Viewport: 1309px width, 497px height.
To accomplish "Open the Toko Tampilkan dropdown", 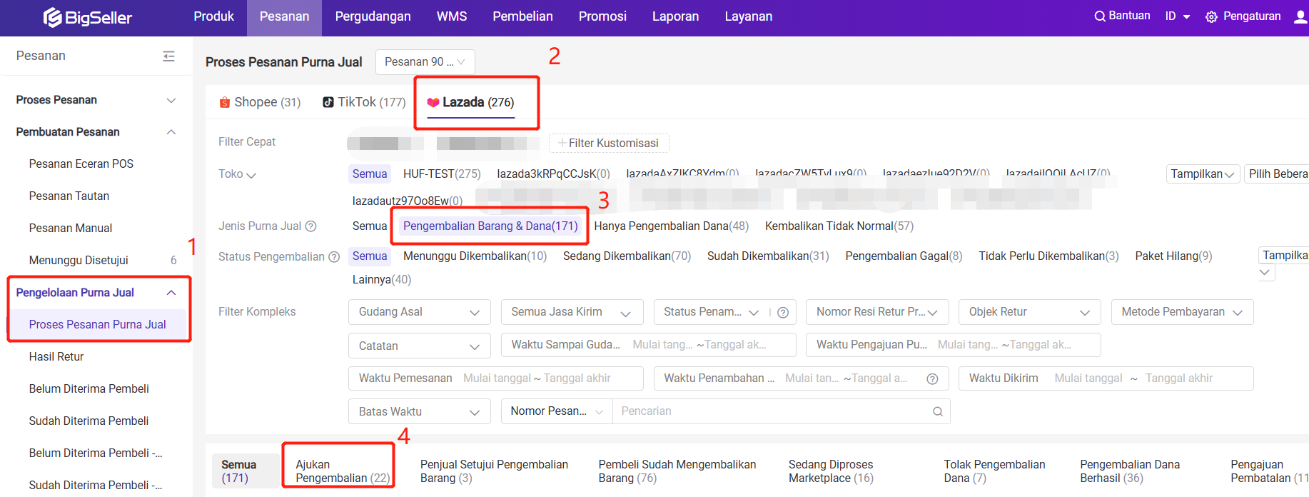I will (x=1203, y=174).
